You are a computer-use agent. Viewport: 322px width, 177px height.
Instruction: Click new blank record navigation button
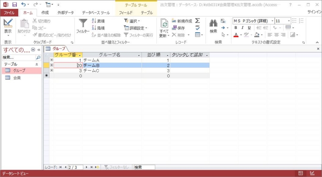[x=97, y=167]
